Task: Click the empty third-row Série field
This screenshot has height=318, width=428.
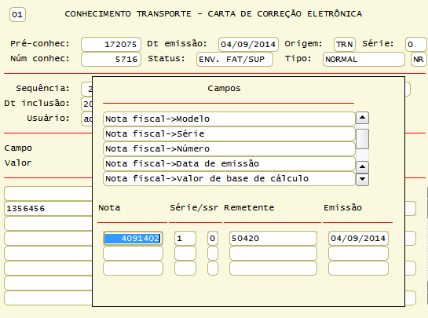Action: pos(185,268)
